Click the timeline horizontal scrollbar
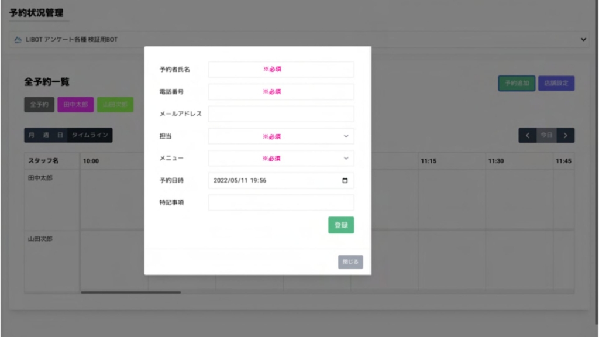This screenshot has height=337, width=599. tap(130, 292)
